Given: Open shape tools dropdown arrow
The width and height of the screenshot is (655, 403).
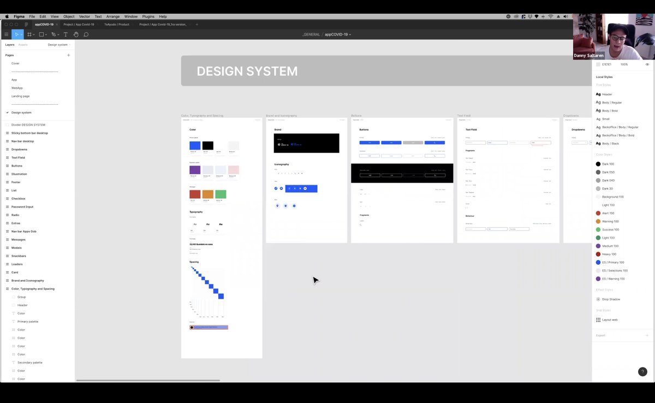Looking at the screenshot, I should 46,35.
